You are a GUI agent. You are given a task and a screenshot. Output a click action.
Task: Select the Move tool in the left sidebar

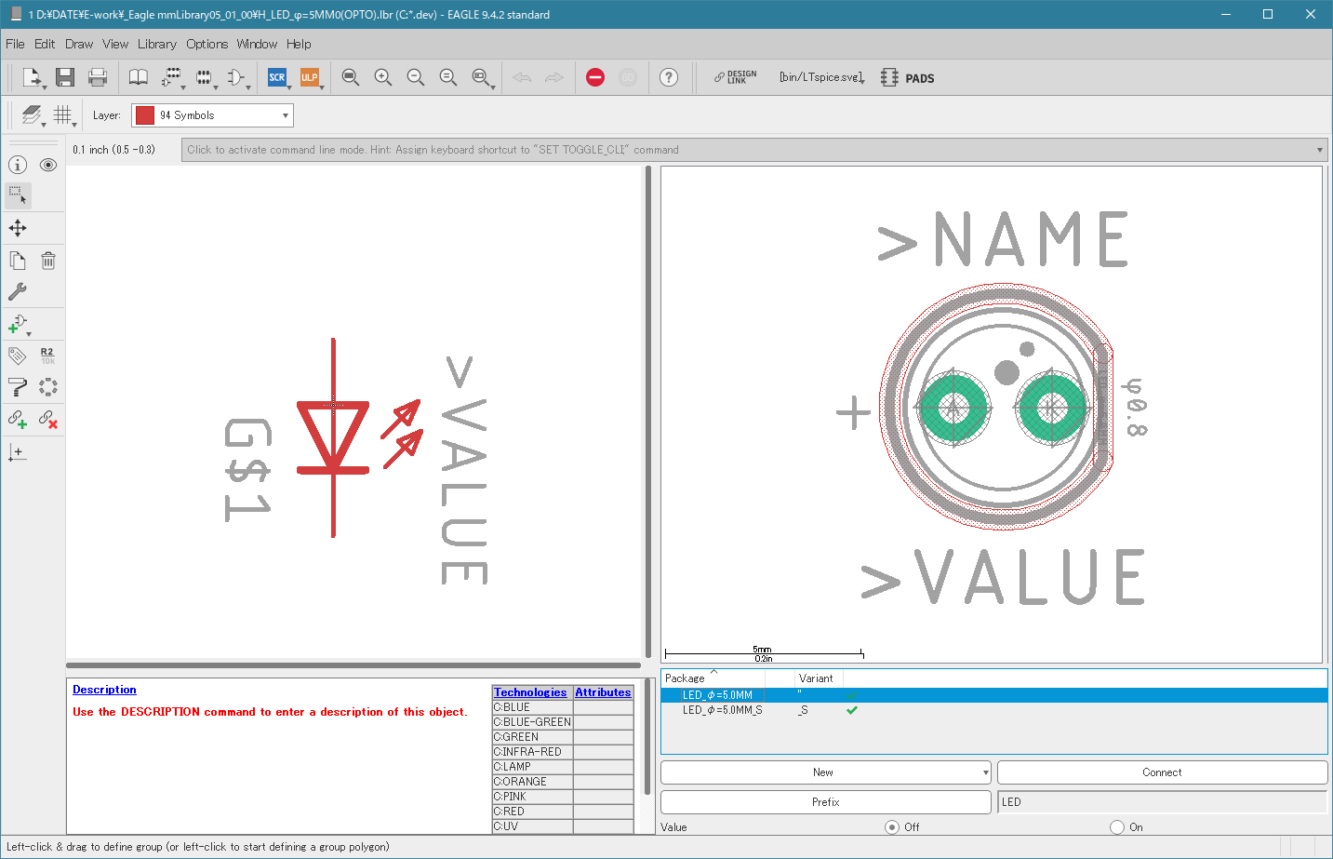point(18,228)
